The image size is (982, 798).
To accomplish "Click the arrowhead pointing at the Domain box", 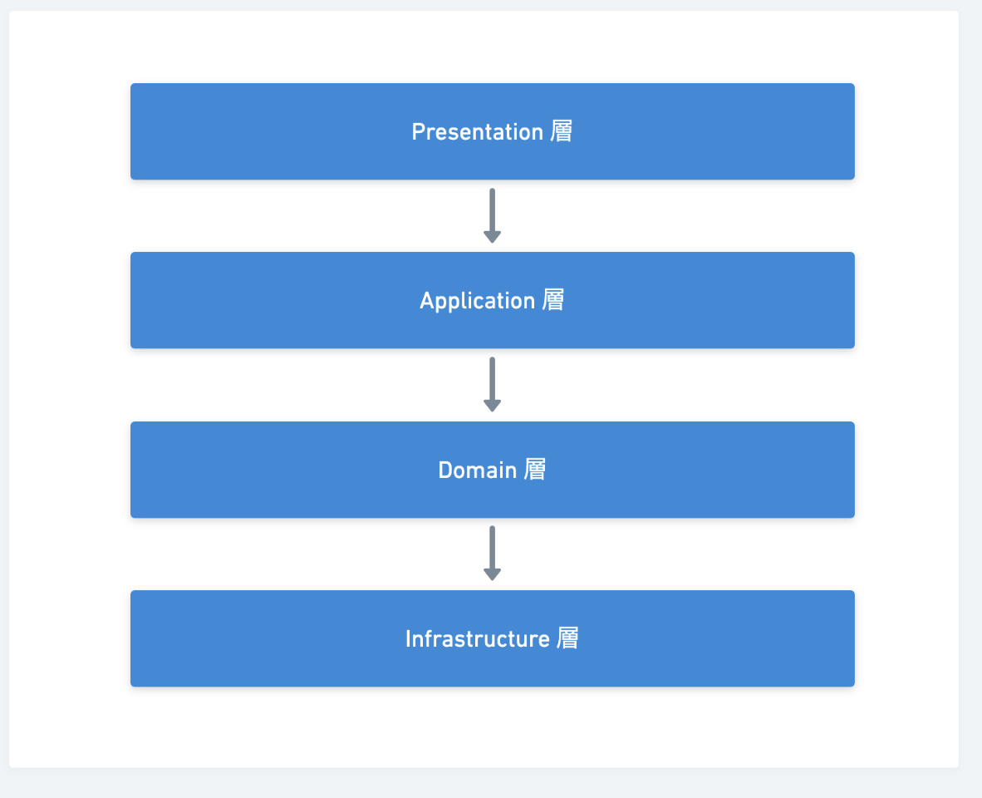I will point(492,406).
